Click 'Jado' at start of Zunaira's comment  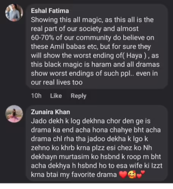click(x=39, y=121)
